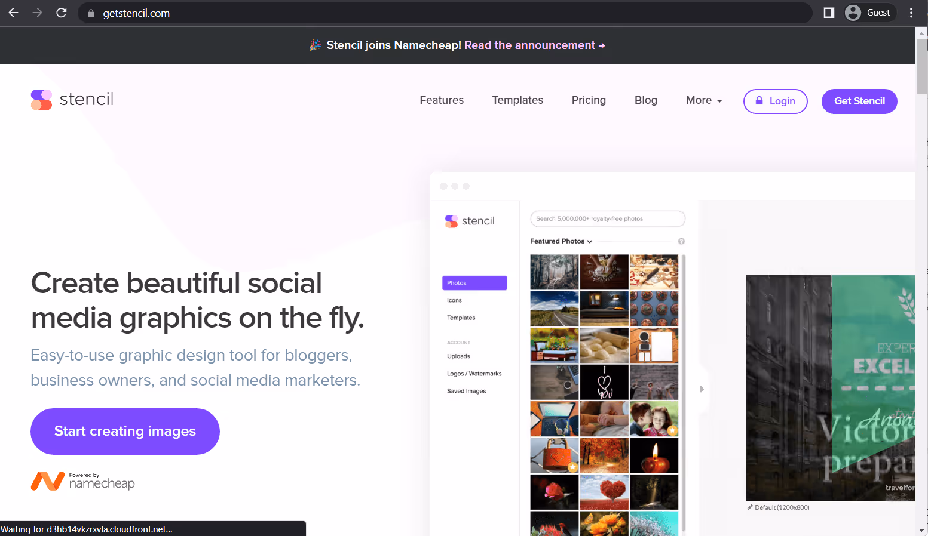The width and height of the screenshot is (928, 536).
Task: Open the Chrome three-dot menu
Action: pos(911,13)
